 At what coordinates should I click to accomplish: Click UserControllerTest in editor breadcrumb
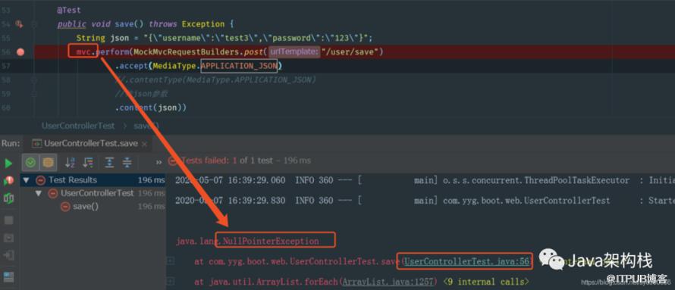(x=78, y=126)
